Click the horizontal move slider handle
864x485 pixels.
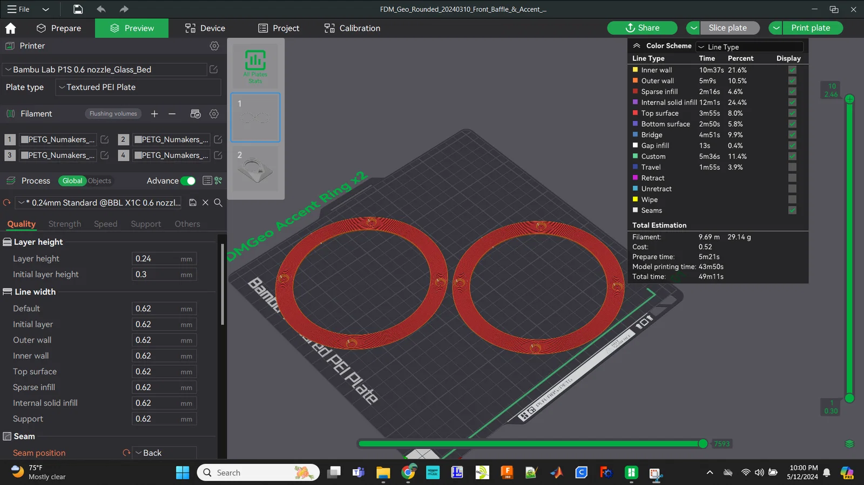(703, 444)
